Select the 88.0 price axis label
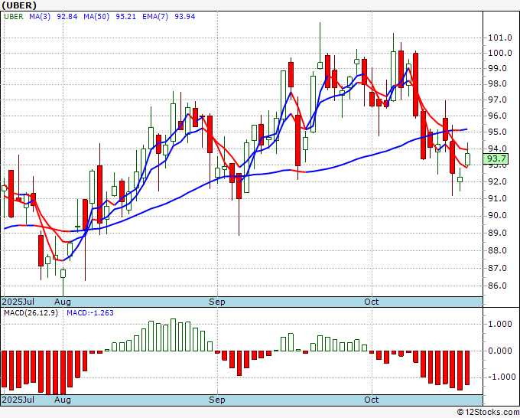Image resolution: width=520 pixels, height=418 pixels. 497,250
